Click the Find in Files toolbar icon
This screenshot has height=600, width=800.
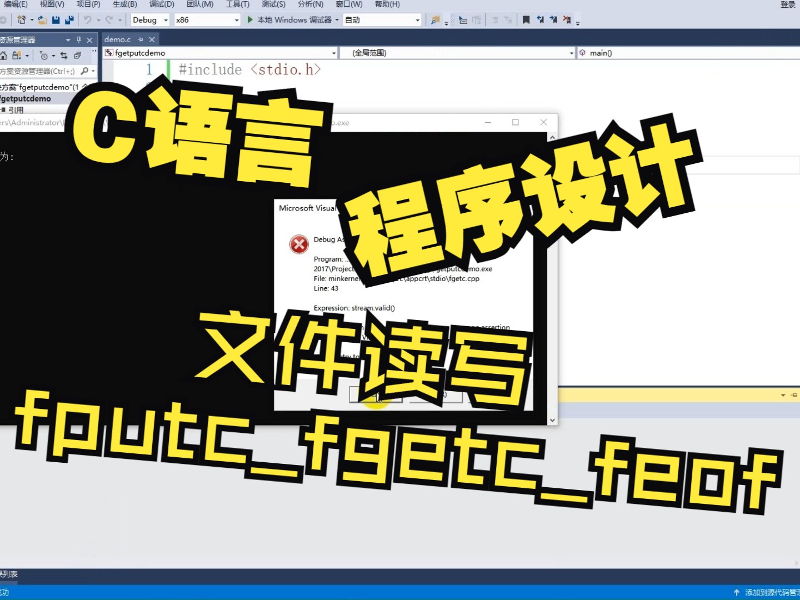click(436, 20)
